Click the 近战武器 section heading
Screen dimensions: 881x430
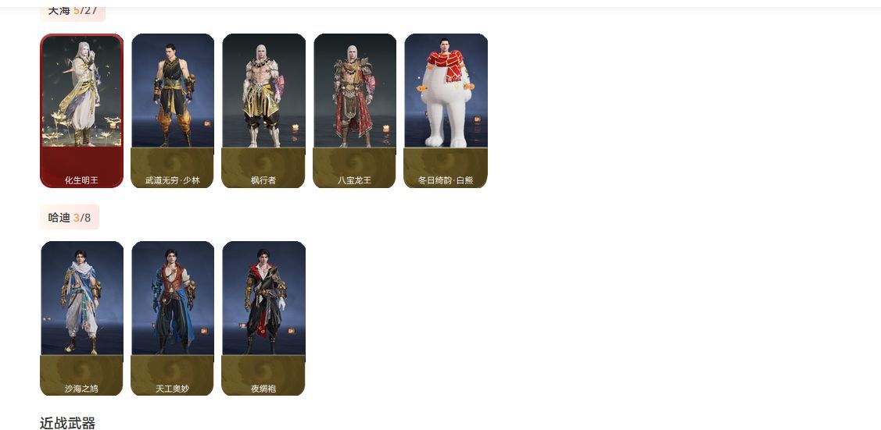[67, 423]
